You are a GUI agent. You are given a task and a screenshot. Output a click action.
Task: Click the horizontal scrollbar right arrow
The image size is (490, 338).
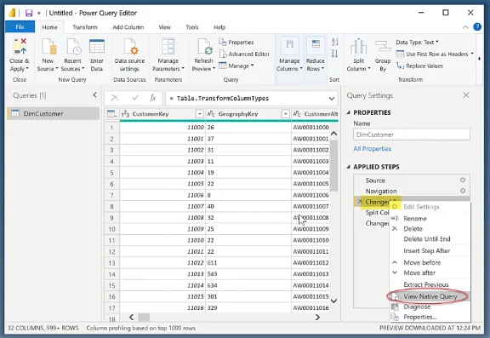(317, 317)
